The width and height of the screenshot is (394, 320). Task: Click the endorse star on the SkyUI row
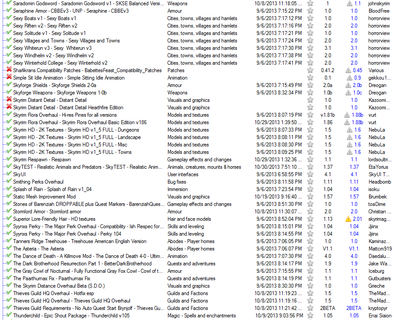(310, 174)
